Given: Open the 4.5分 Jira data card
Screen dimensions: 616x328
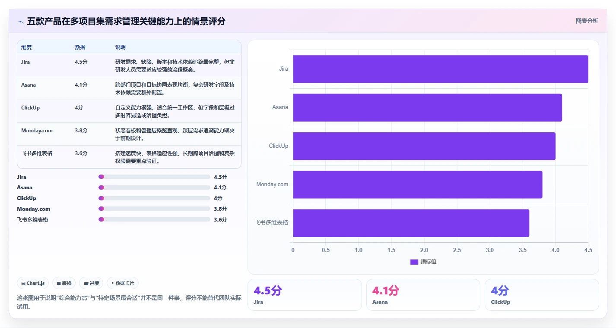Looking at the screenshot, I should point(305,295).
